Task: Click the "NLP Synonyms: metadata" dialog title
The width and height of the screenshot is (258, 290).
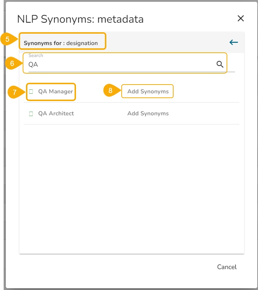Action: pyautogui.click(x=80, y=19)
